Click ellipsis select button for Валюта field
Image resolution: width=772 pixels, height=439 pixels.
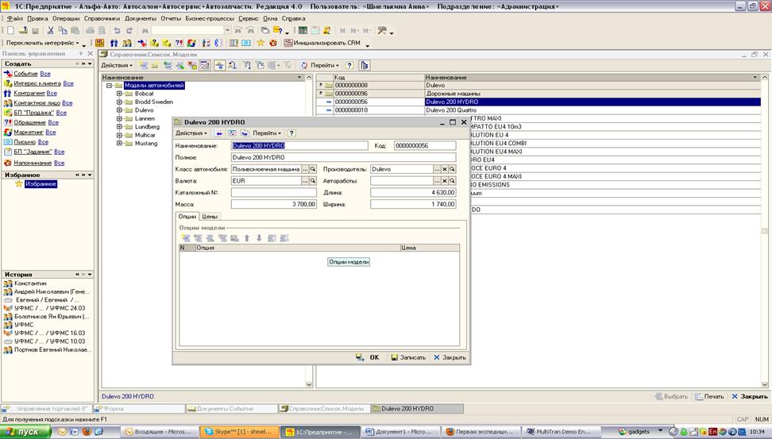point(306,181)
